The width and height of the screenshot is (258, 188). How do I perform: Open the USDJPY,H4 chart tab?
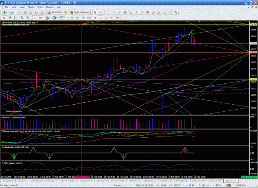point(134,181)
